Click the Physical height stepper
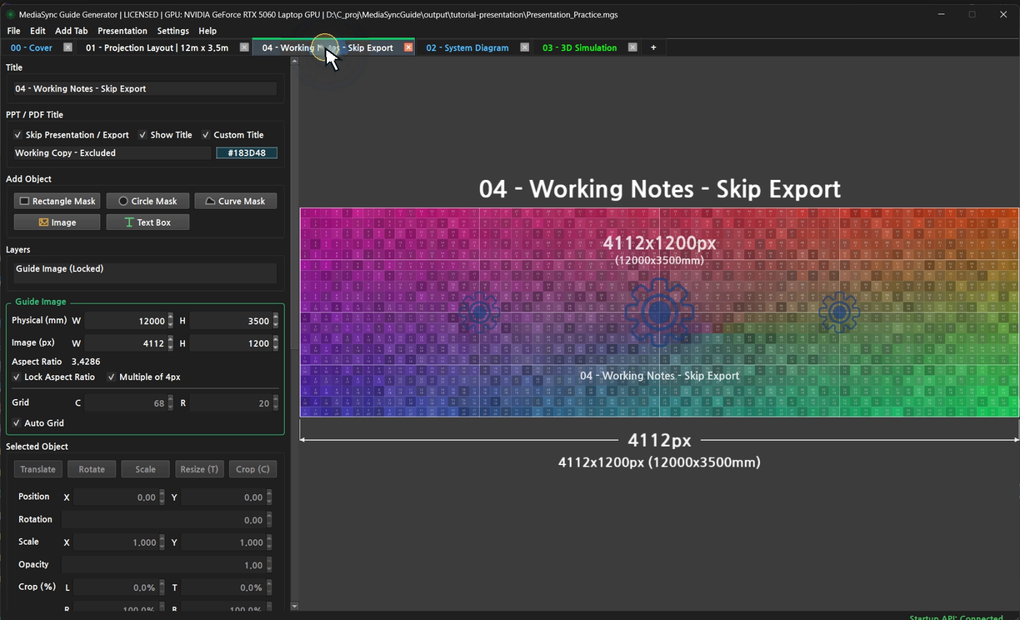The image size is (1020, 620). point(275,321)
